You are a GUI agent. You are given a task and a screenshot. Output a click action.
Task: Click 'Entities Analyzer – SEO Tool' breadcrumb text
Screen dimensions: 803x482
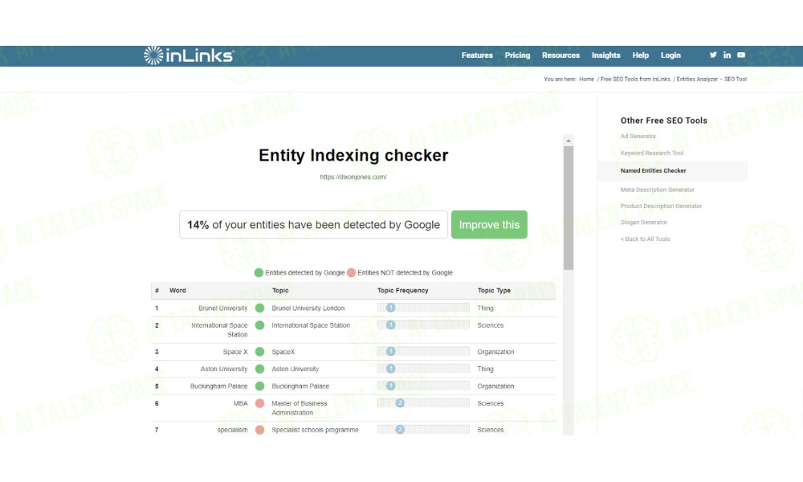point(711,80)
